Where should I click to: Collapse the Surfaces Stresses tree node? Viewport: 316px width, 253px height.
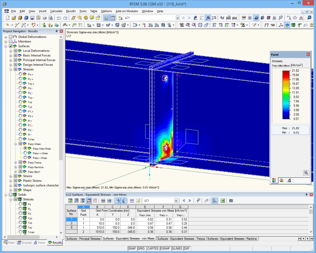[11, 69]
